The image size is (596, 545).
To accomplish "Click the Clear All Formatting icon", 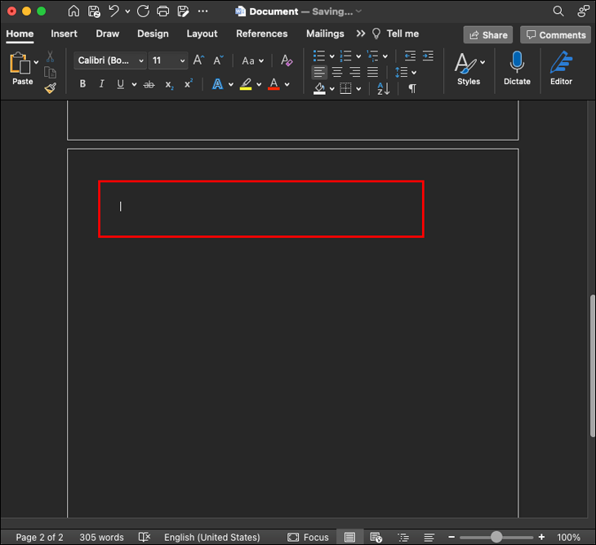I will coord(286,60).
